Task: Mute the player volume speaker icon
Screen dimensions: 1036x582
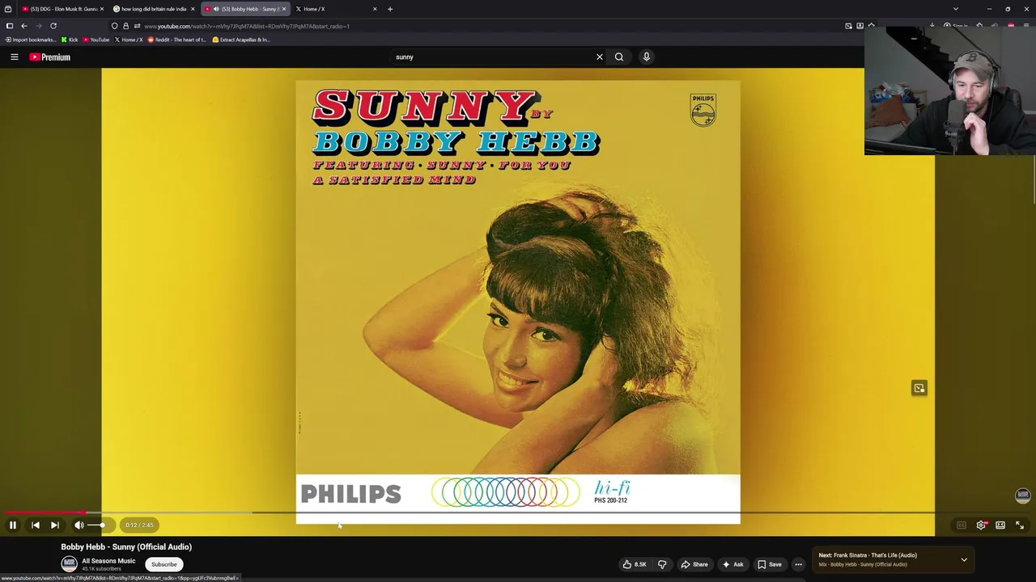Action: 79,525
